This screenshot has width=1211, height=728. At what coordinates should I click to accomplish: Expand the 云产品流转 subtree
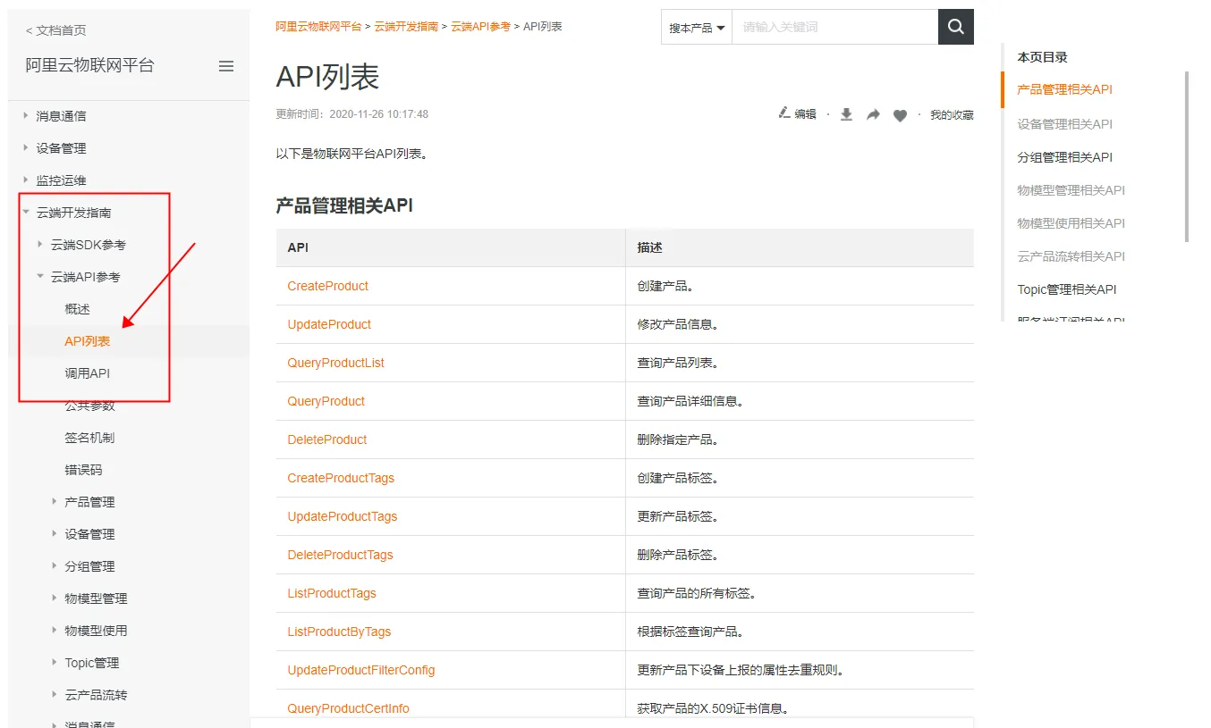(x=55, y=694)
